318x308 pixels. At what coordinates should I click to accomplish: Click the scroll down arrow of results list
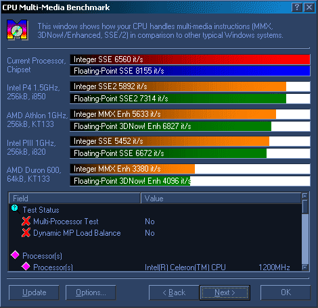pyautogui.click(x=305, y=267)
